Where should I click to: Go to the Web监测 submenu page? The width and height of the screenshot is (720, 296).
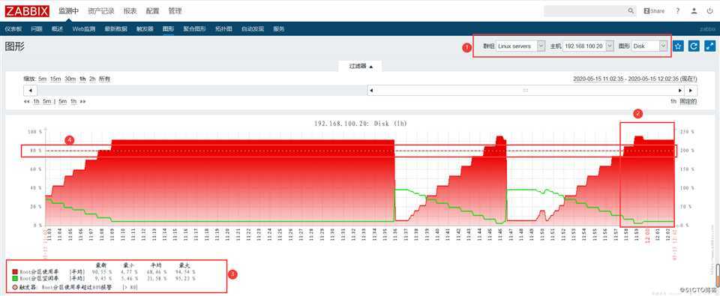84,29
